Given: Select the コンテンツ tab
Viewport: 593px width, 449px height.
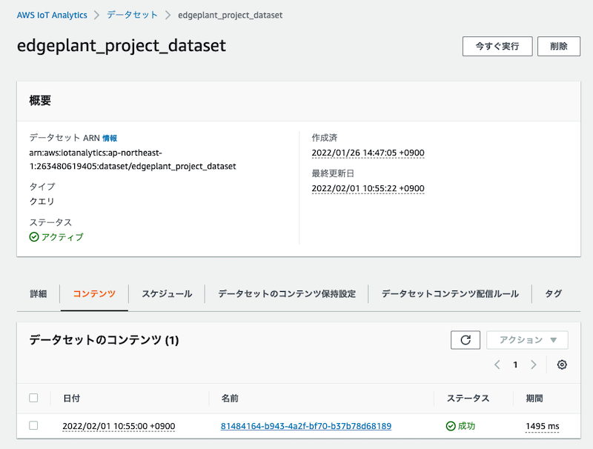Looking at the screenshot, I should [94, 293].
